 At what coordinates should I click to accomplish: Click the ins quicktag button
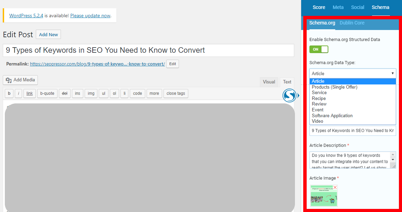point(77,93)
